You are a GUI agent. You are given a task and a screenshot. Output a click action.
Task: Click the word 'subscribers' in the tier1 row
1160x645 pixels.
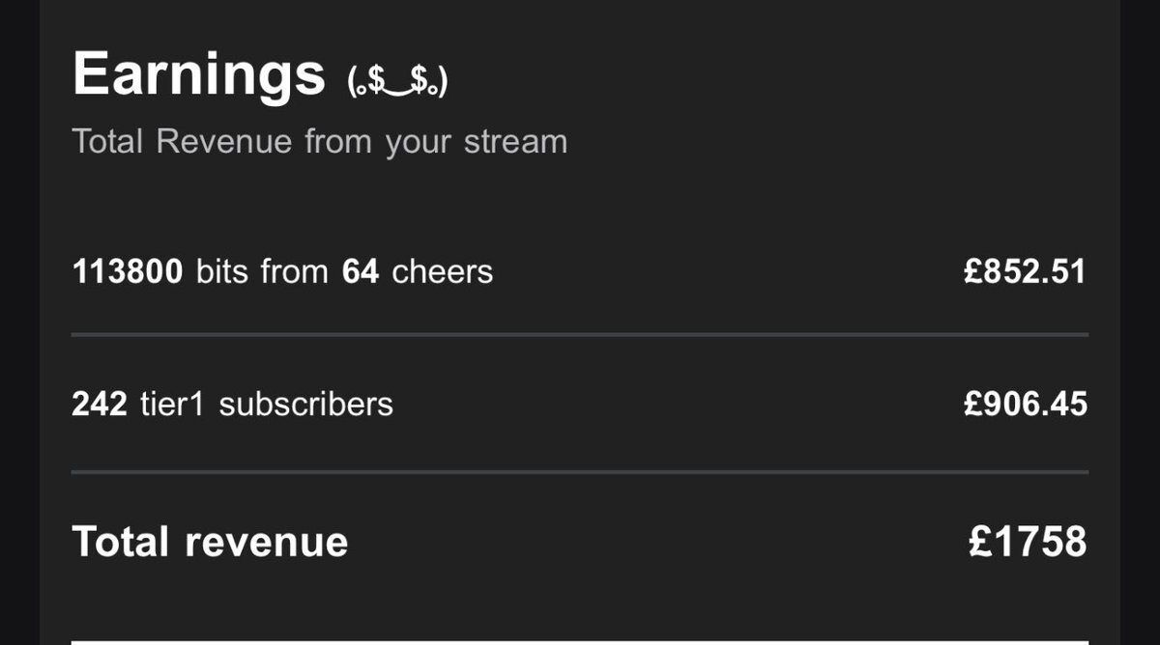click(x=305, y=404)
